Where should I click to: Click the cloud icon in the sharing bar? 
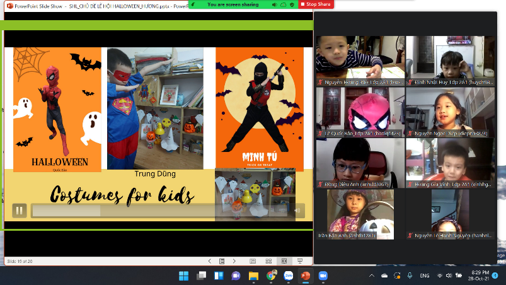pos(284,4)
